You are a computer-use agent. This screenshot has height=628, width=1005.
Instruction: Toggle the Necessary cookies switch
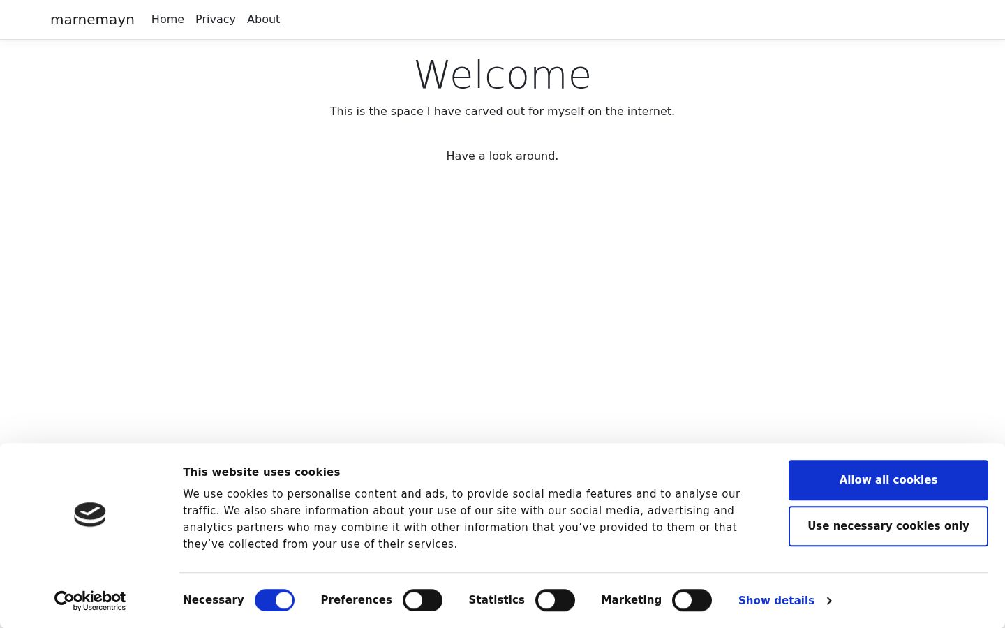(274, 600)
